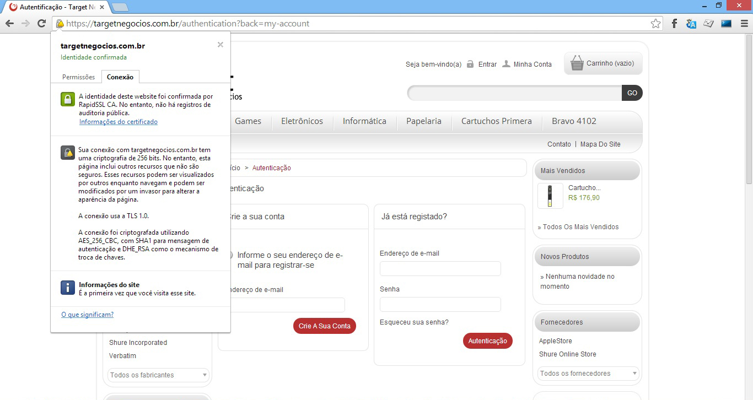Click the Autenticação breadcrumb text
This screenshot has width=753, height=400.
[272, 168]
